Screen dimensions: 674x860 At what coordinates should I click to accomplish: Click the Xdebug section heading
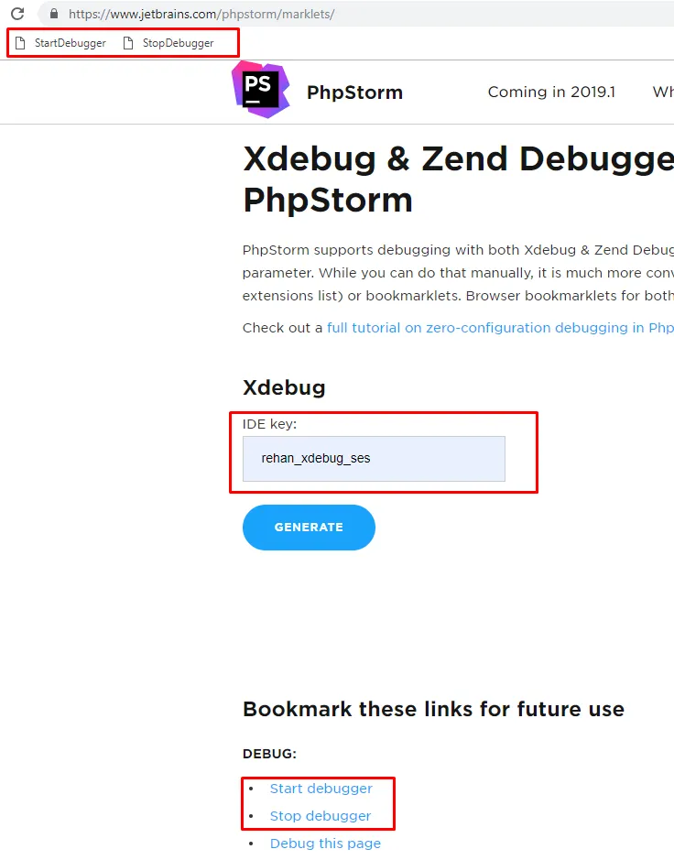284,387
